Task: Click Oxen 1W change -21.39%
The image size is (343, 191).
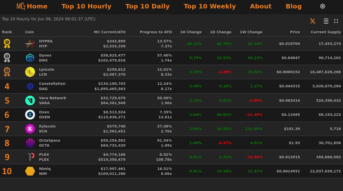Action: pos(254,115)
